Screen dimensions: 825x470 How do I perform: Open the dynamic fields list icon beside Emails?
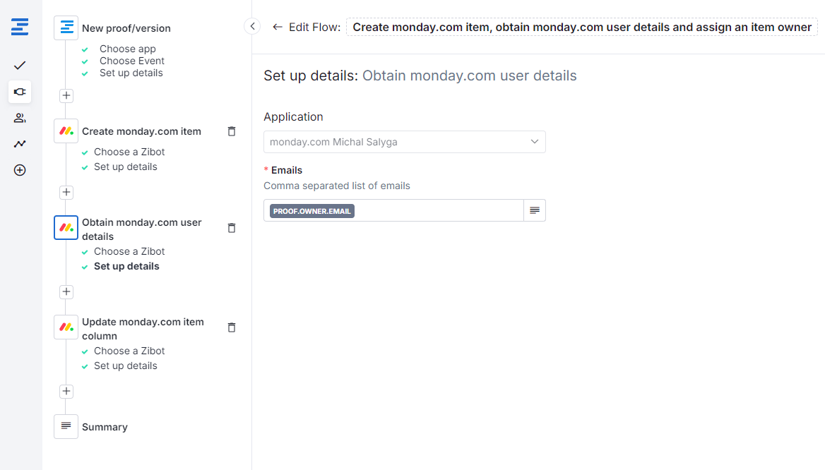[x=535, y=210]
